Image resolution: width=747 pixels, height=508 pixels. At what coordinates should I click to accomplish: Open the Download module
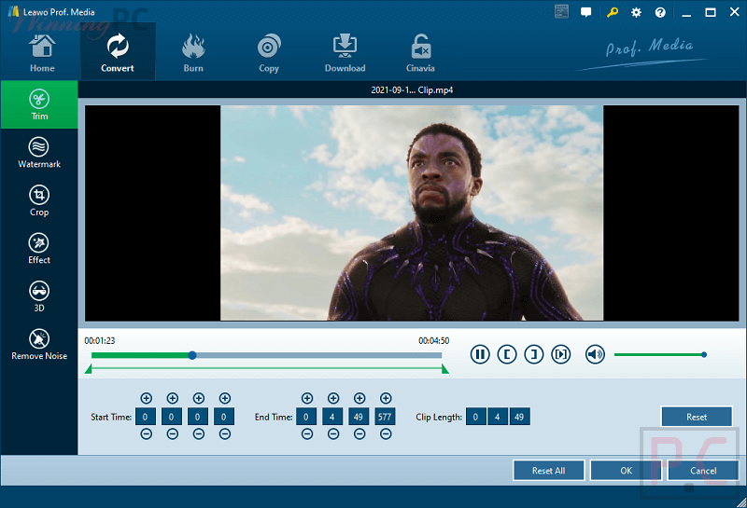[x=345, y=54]
